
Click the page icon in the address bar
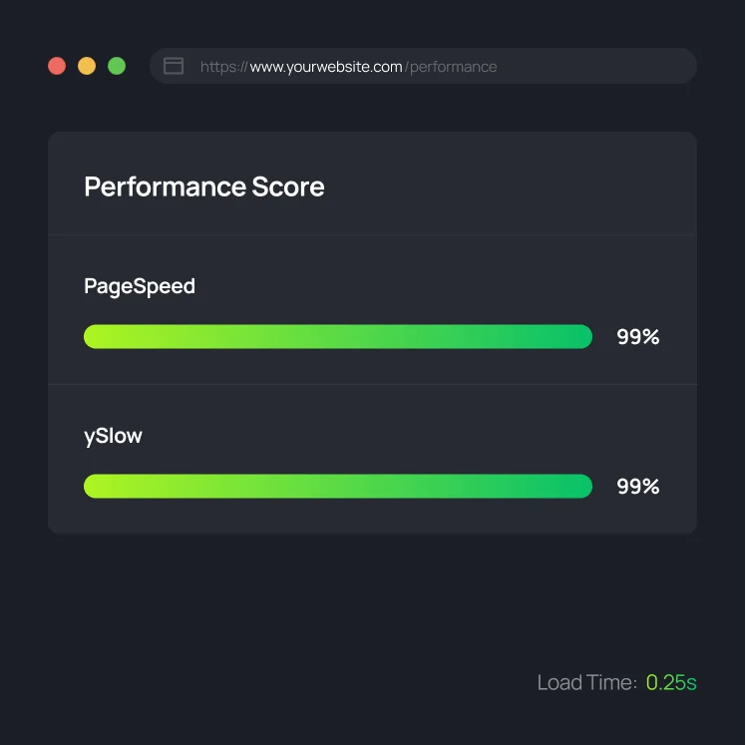[174, 66]
